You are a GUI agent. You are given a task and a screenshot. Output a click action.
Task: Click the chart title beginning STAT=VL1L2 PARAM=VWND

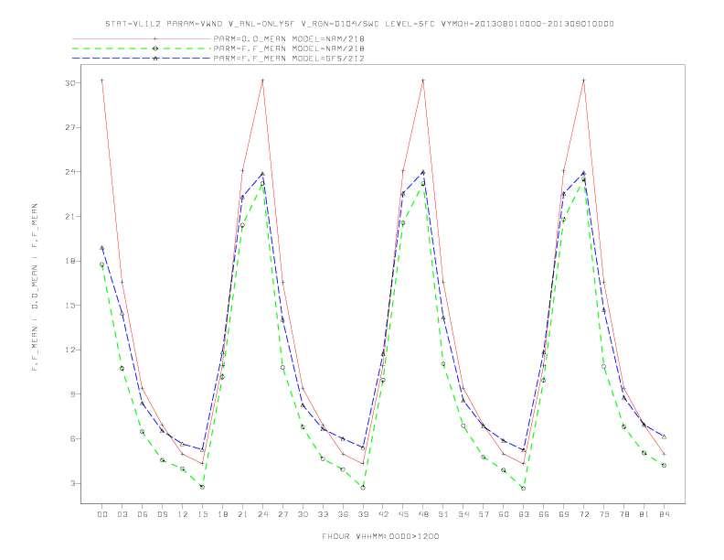point(359,24)
